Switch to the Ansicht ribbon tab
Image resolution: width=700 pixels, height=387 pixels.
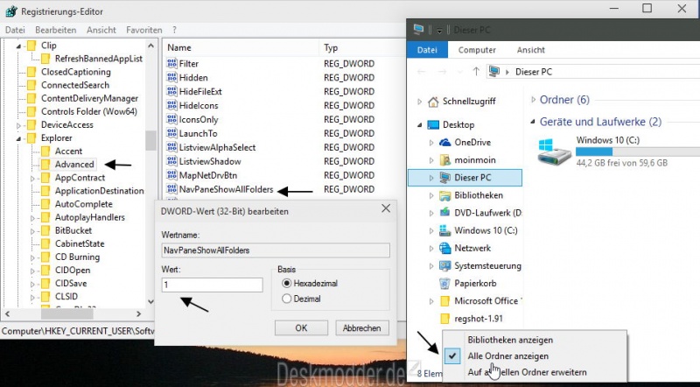point(530,50)
